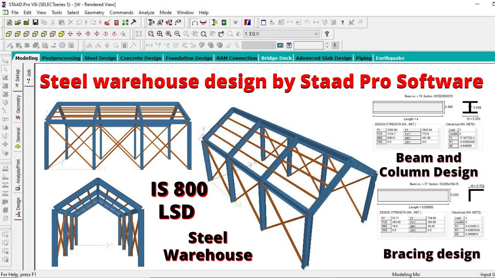Select the Setup vertical page tab

(18, 78)
